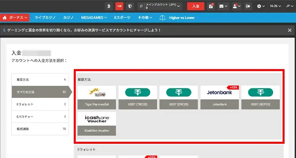Select the shield icon in header
This screenshot has height=158, width=296.
click(x=130, y=6)
